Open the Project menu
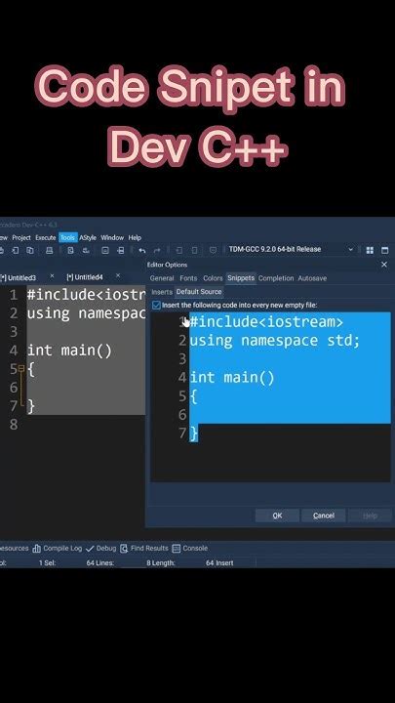395x703 pixels. coord(21,237)
